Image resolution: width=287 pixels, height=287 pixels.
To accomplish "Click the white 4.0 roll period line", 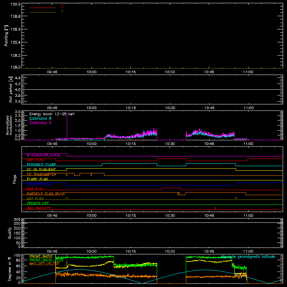I will [152, 89].
